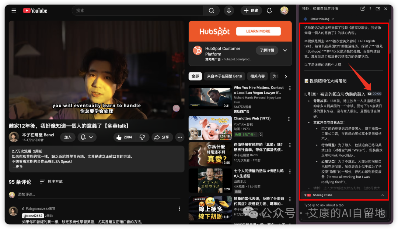This screenshot has height=229, width=398.
Task: Open the 七个人间清醒的活法 thumbnail
Action: (x=210, y=181)
